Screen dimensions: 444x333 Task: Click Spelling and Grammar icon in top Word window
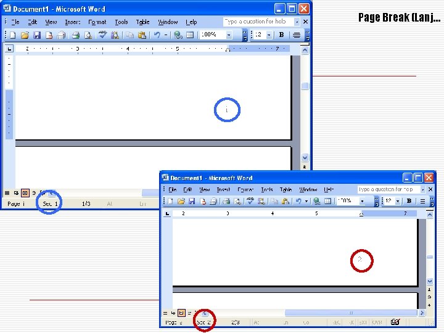102,35
